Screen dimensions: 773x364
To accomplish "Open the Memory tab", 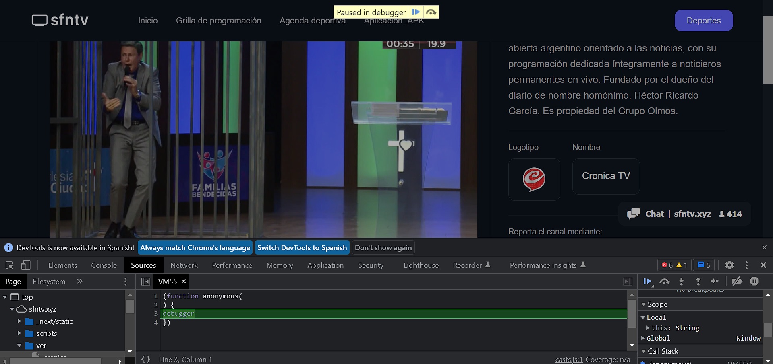I will 280,265.
